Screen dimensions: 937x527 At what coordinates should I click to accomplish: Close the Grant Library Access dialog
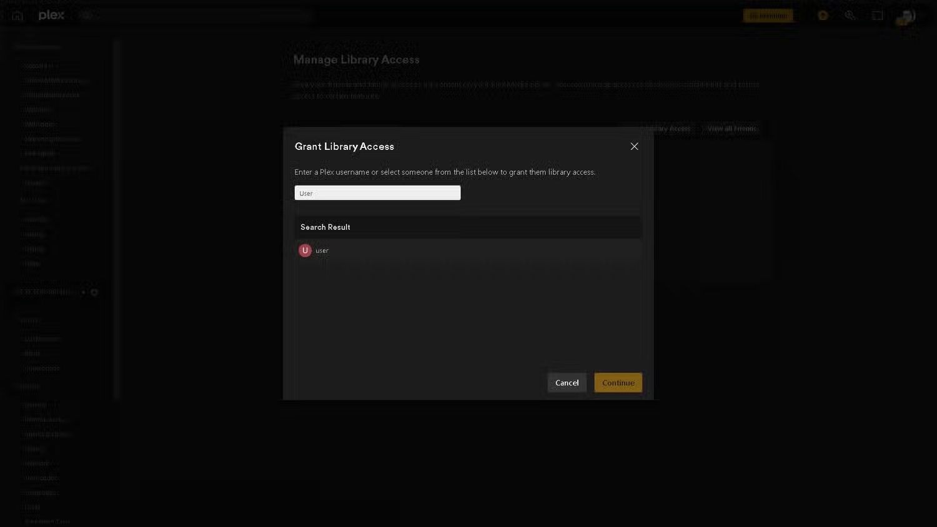(x=634, y=146)
